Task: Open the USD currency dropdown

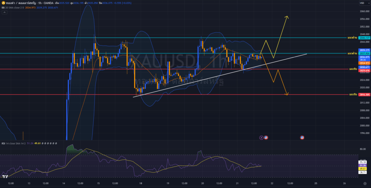Action: pos(363,3)
